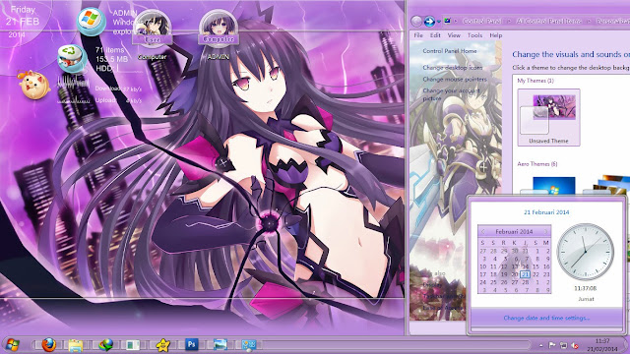This screenshot has width=630, height=354.
Task: Select day 15 in the calendar
Action: point(535,266)
